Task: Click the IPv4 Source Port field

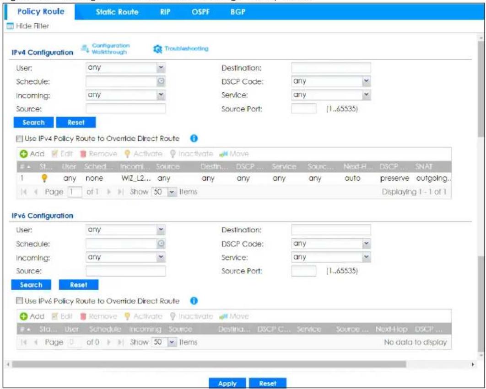Action: tap(304, 108)
